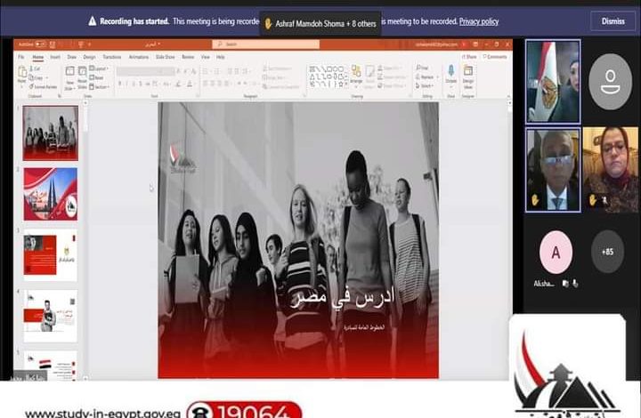The width and height of the screenshot is (641, 418).
Task: Click the Reuse Slides icon
Action: [x=82, y=71]
